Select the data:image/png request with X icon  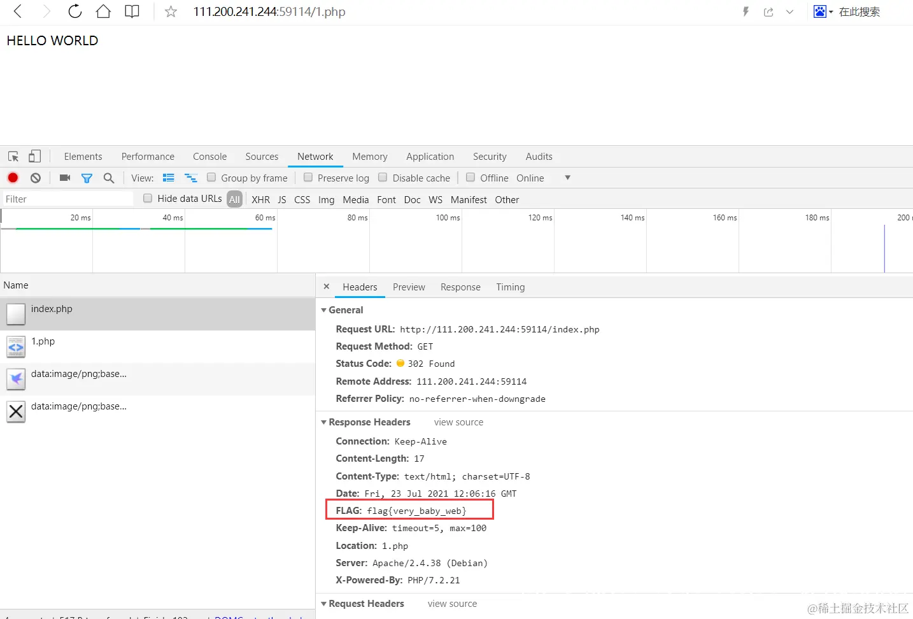coord(158,411)
